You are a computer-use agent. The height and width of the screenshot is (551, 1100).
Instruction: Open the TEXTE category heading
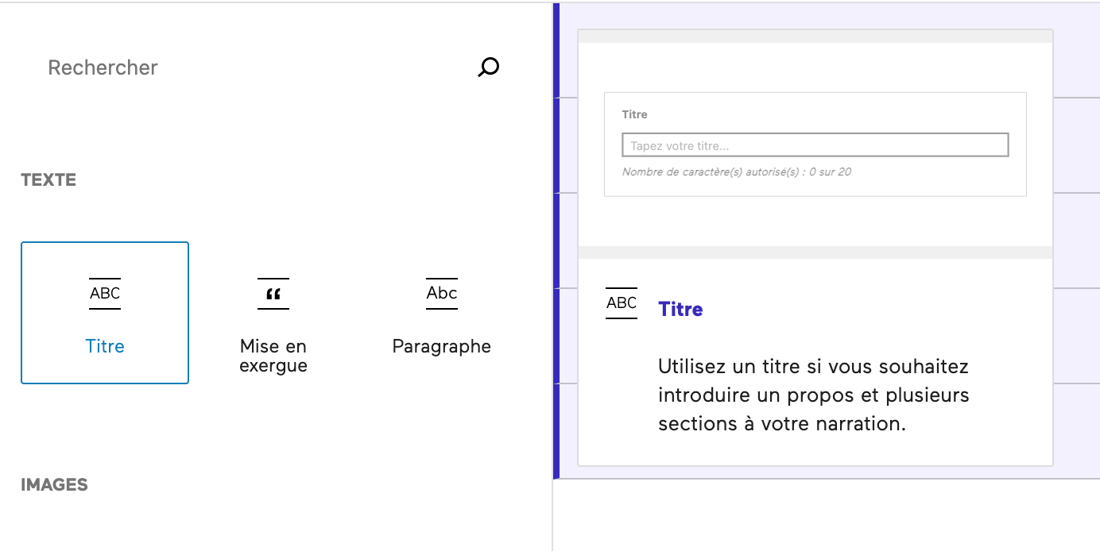coord(48,179)
